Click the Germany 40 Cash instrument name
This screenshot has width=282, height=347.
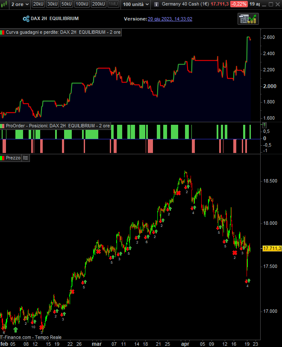tap(185, 4)
